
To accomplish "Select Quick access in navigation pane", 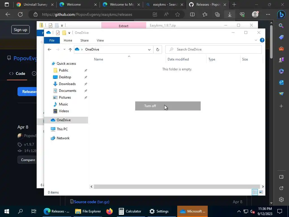I will point(66,64).
